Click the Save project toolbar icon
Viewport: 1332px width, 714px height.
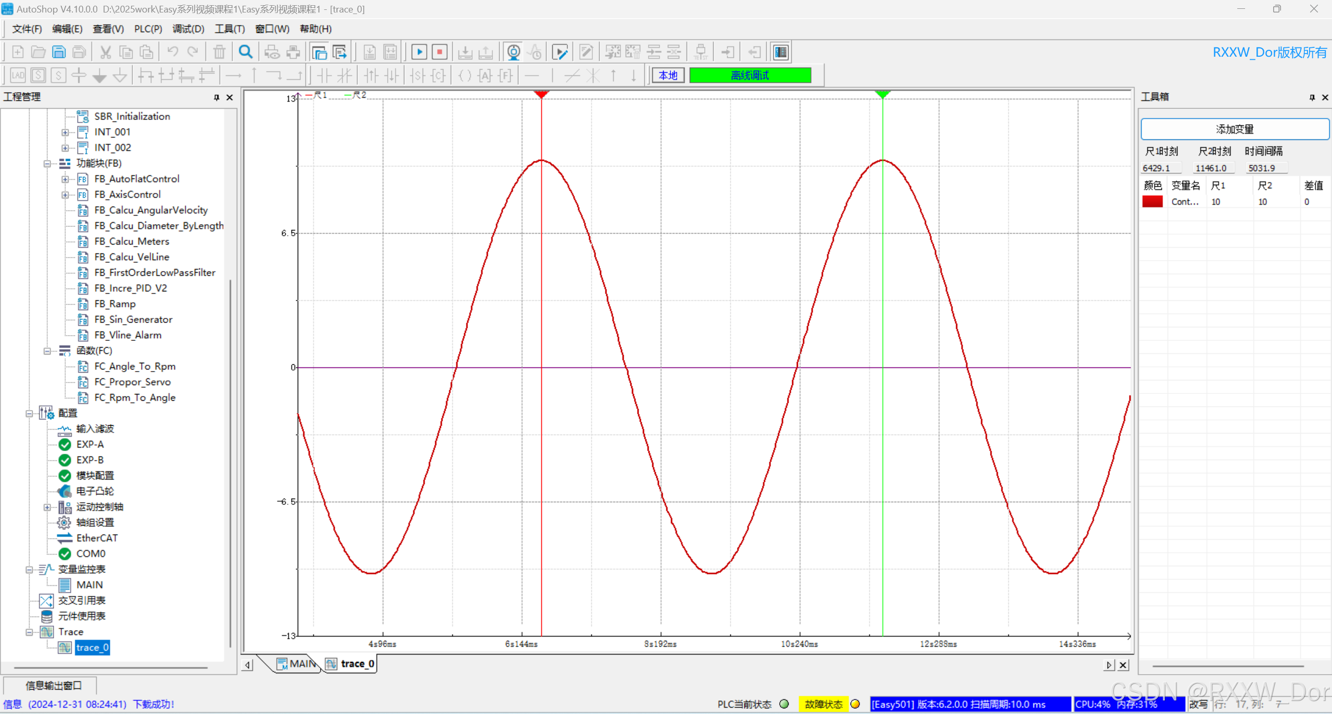click(x=59, y=52)
